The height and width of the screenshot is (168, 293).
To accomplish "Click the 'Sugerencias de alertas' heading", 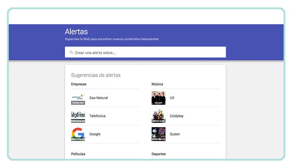I will 96,75.
